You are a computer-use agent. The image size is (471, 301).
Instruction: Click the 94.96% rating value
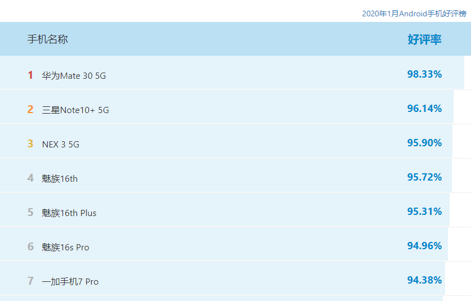point(424,245)
